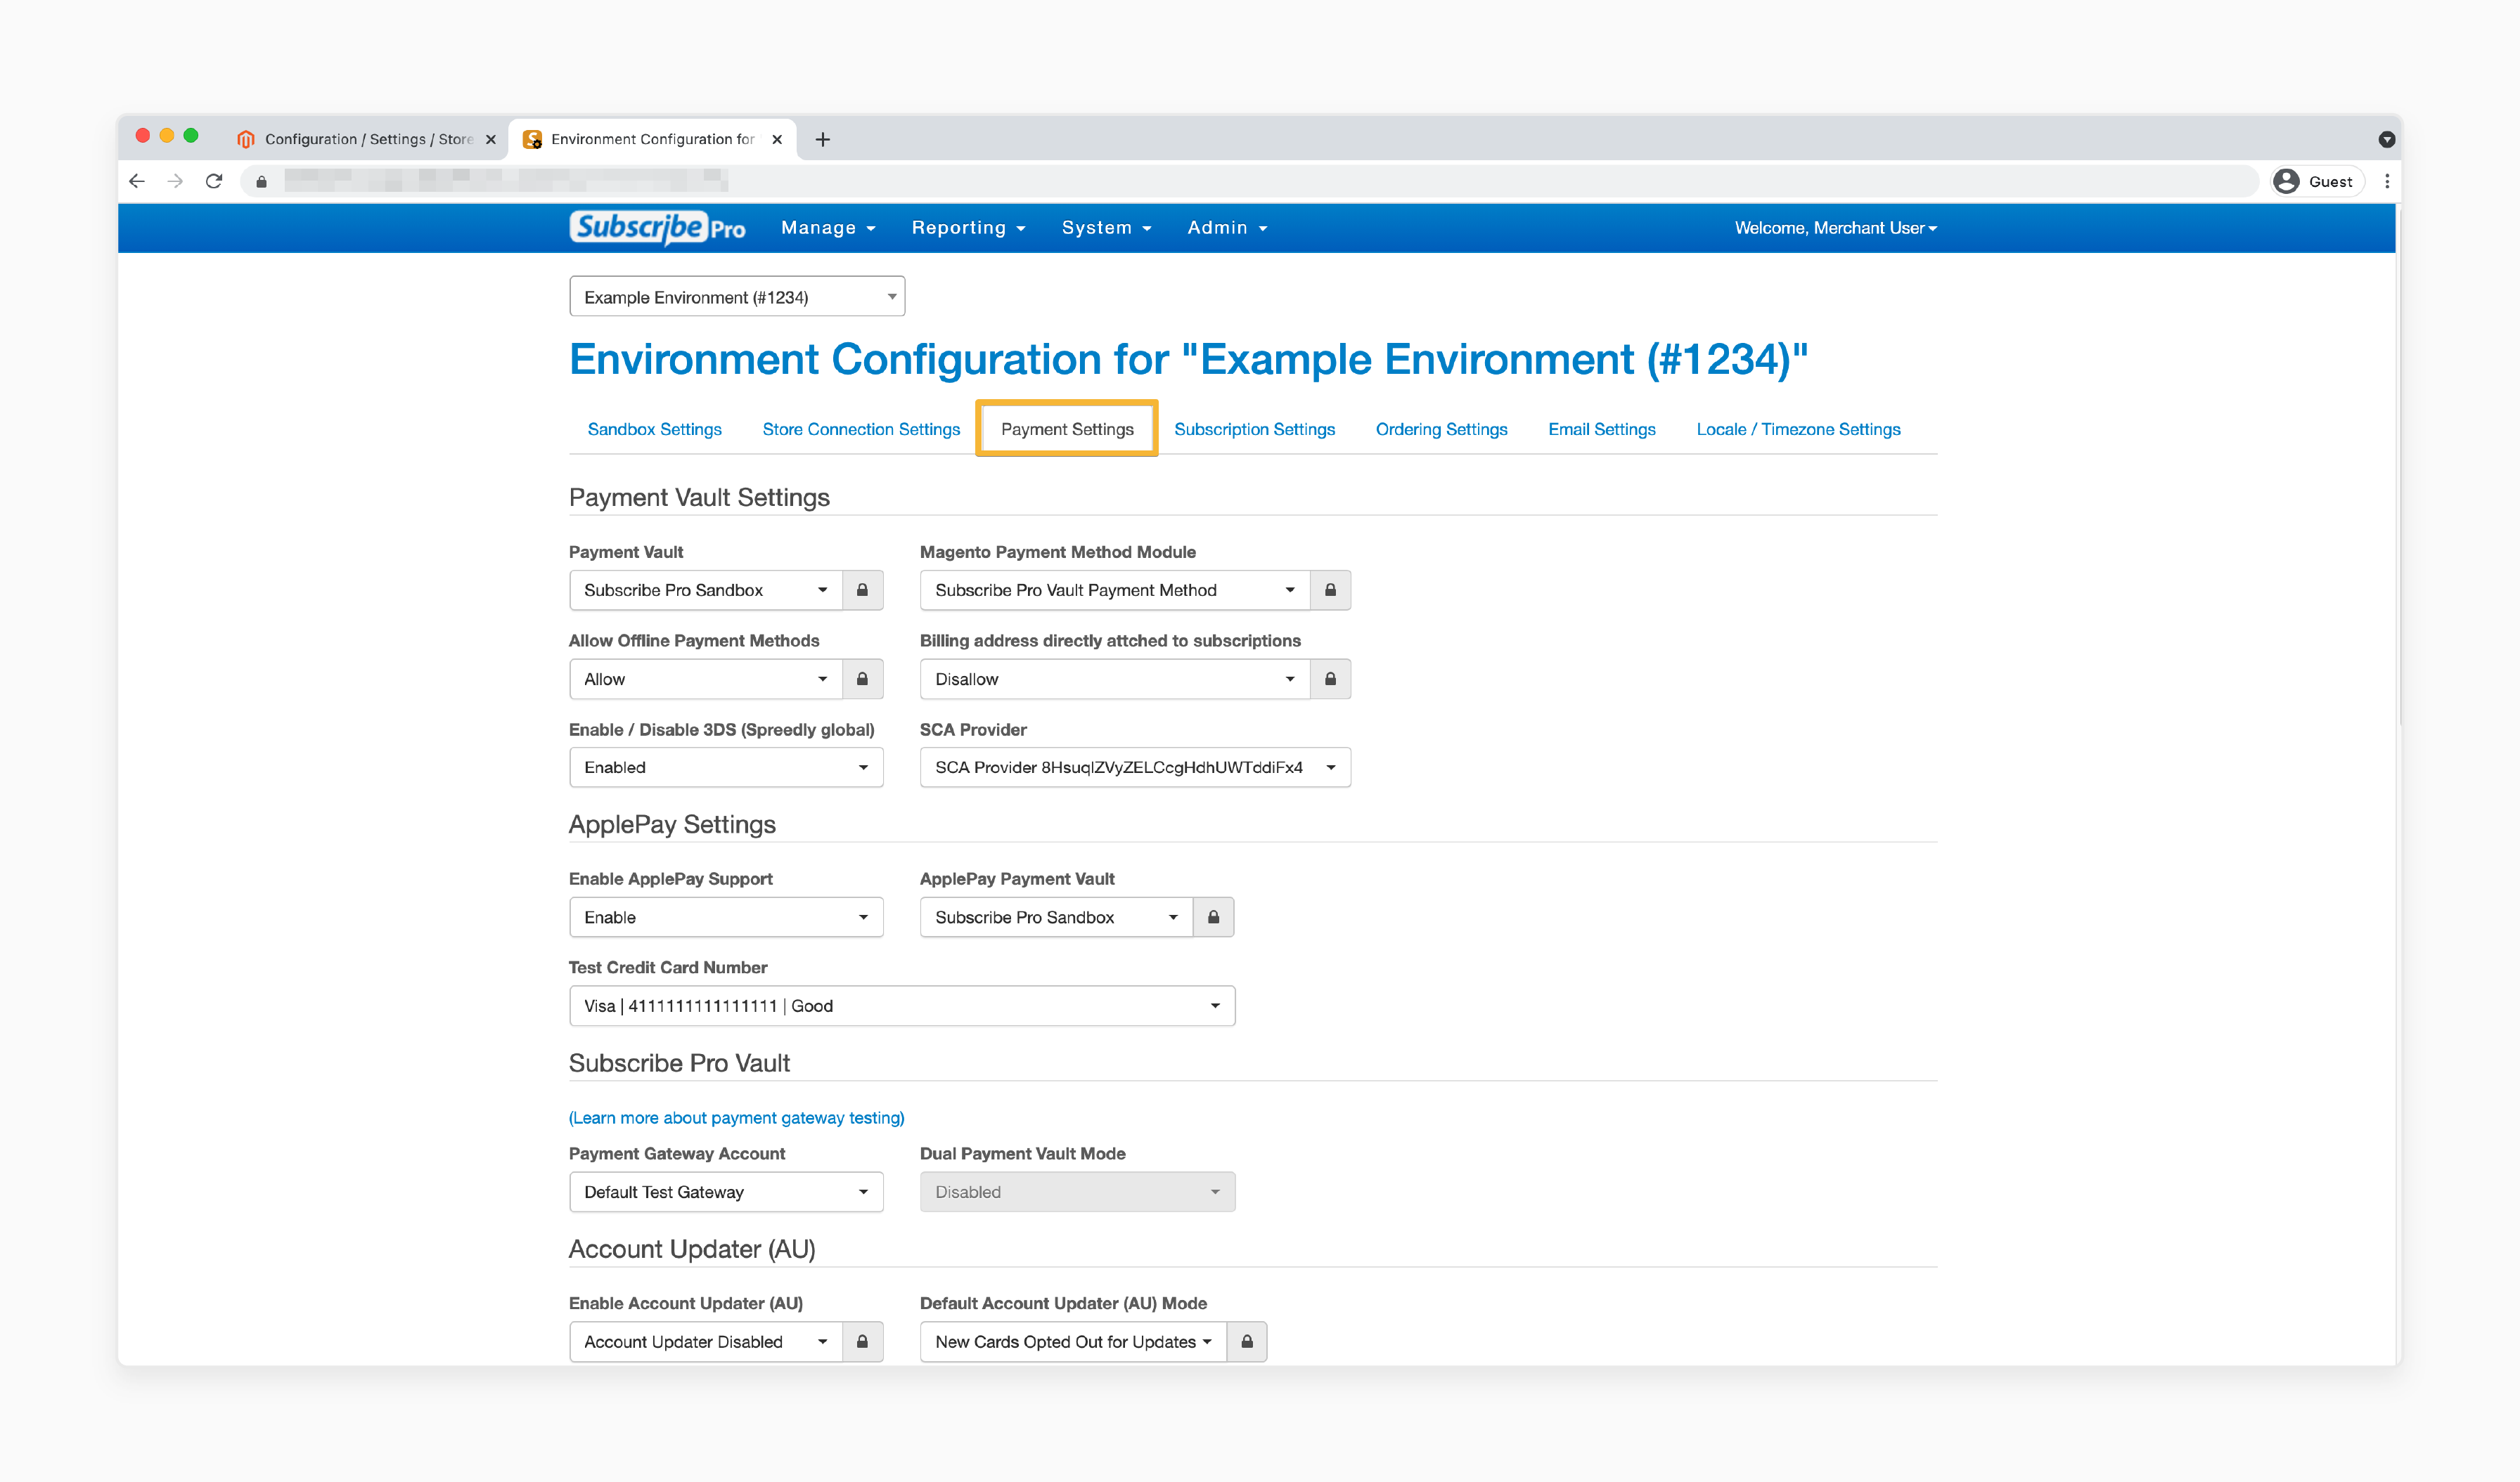Click lock icon beside Account Updater Disabled
The image size is (2520, 1482).
(862, 1341)
